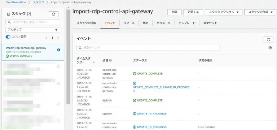Collapse the スタック (7) panel
The image size is (277, 130).
click(x=8, y=14)
